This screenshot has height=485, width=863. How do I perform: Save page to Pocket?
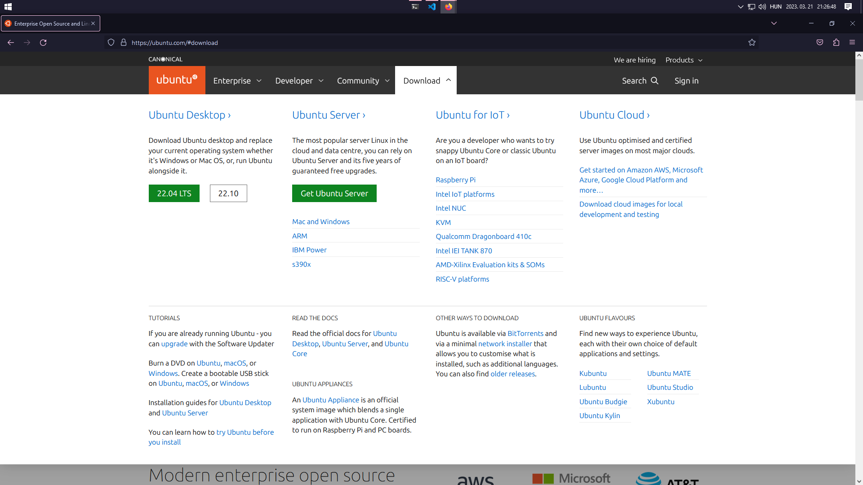tap(820, 43)
